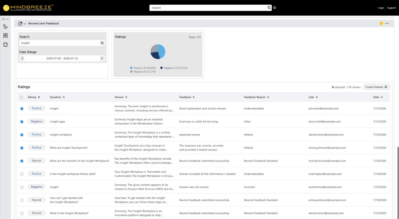Viewport: 399px width, 219px height.
Task: Click the feedback 'Answer was not correct.'
Action: pos(194,187)
